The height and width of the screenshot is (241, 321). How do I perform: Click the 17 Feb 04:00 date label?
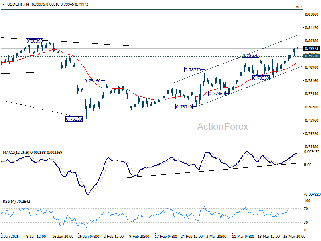pyautogui.click(x=166, y=237)
